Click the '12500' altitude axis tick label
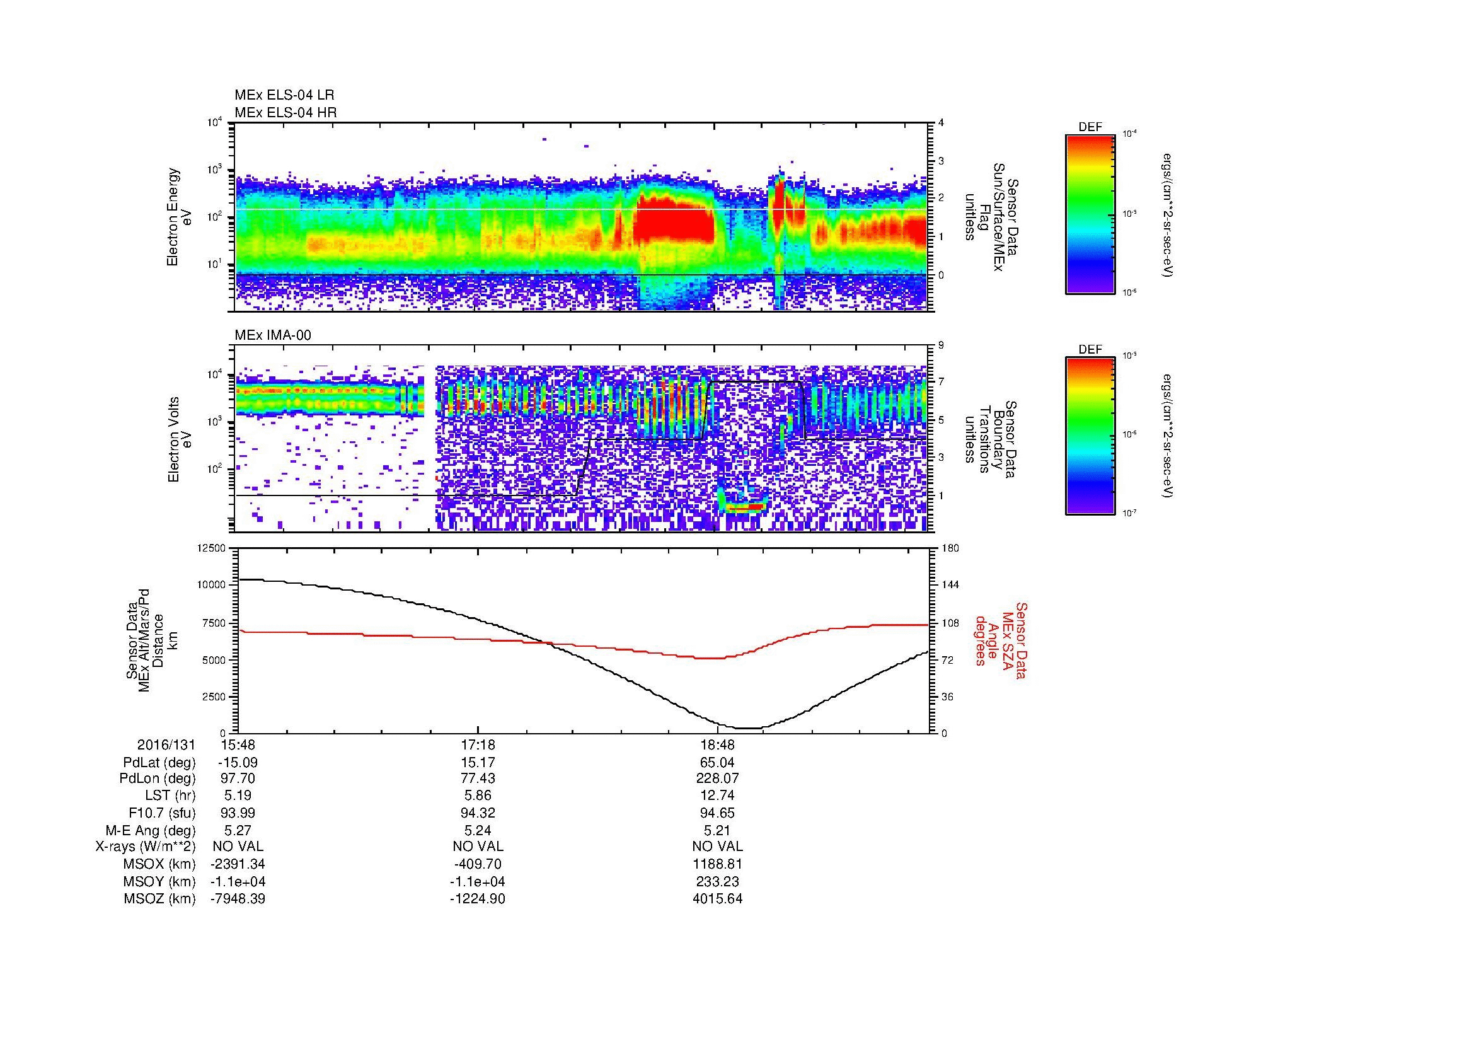1474x1042 pixels. pyautogui.click(x=212, y=548)
